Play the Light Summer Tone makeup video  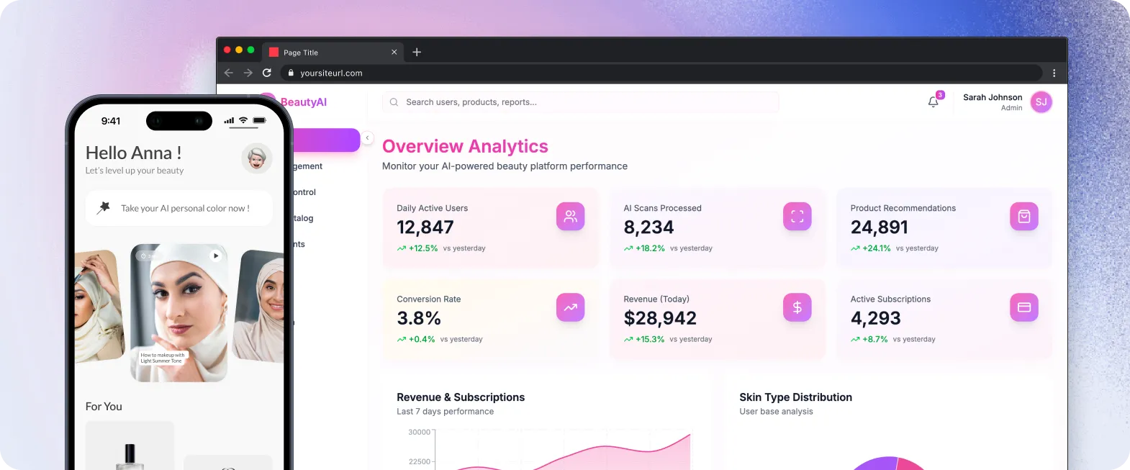click(x=215, y=256)
